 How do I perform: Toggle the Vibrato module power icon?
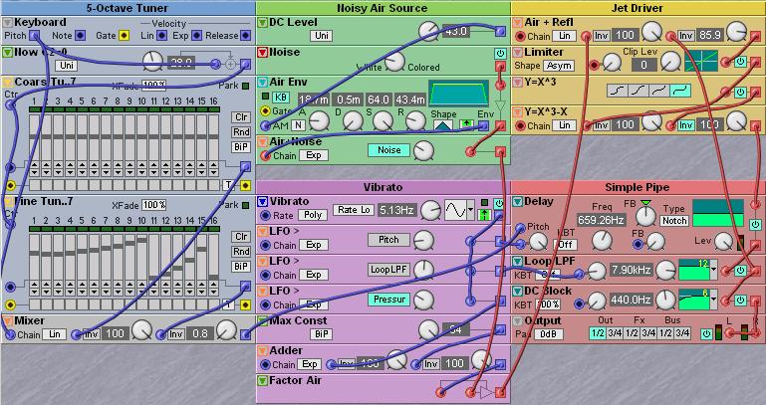click(x=499, y=203)
